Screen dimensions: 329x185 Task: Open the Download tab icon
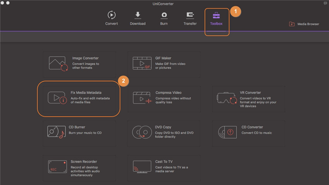[138, 15]
